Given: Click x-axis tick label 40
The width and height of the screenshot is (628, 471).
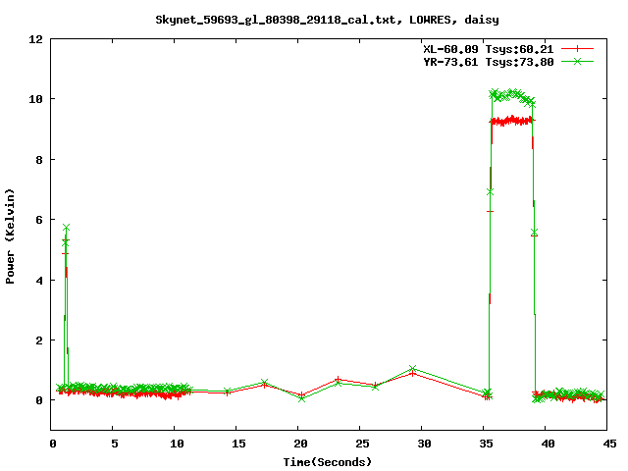Looking at the screenshot, I should click(x=548, y=444).
